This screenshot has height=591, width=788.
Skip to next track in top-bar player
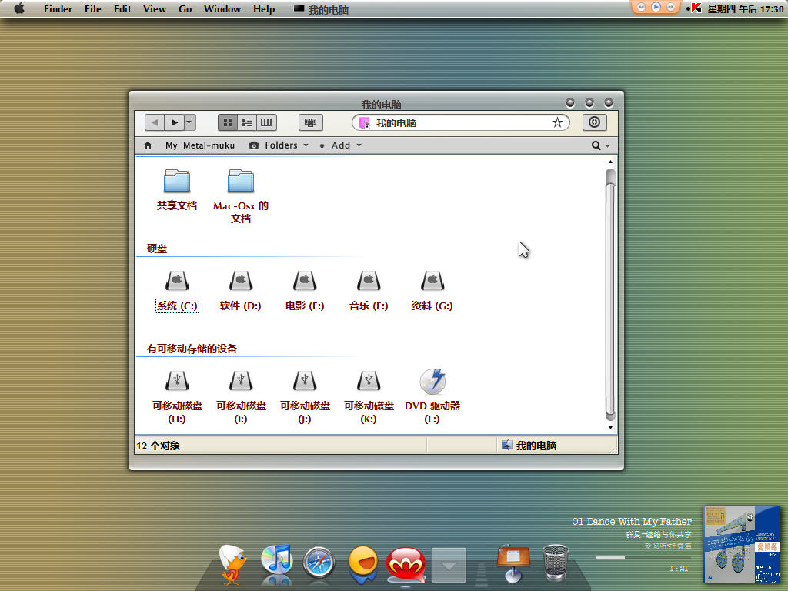[670, 6]
